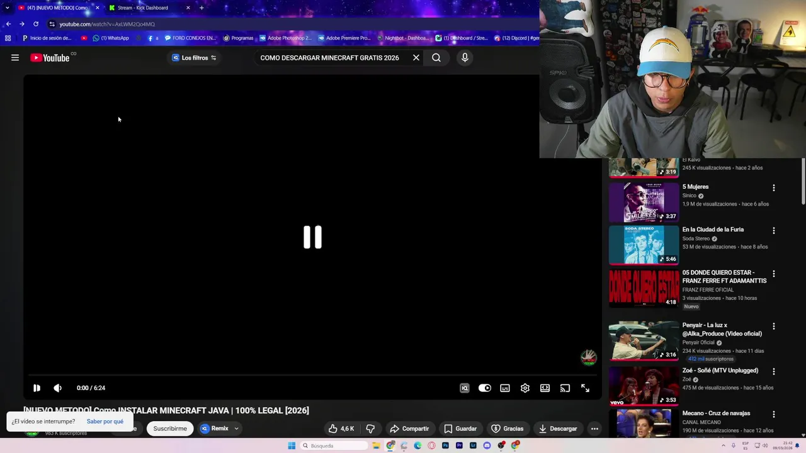Go to the YouTube home logo
Screen dimensions: 806x453
(50, 58)
